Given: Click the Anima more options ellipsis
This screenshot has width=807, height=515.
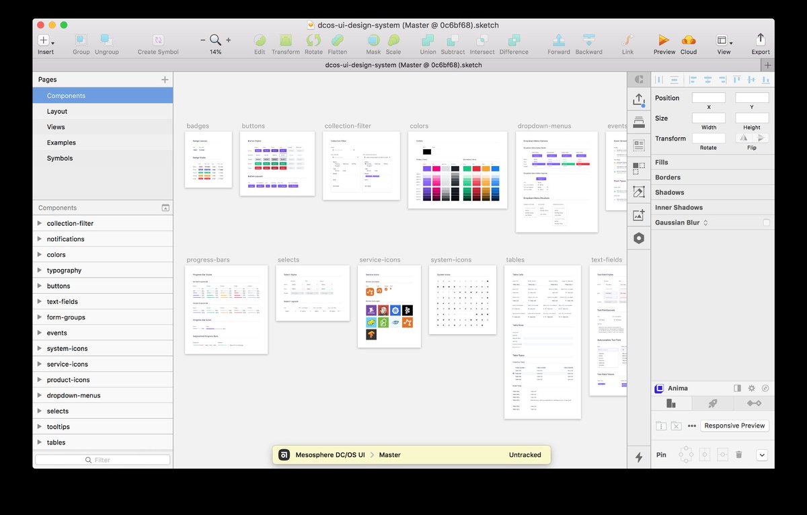Looking at the screenshot, I should [x=692, y=426].
